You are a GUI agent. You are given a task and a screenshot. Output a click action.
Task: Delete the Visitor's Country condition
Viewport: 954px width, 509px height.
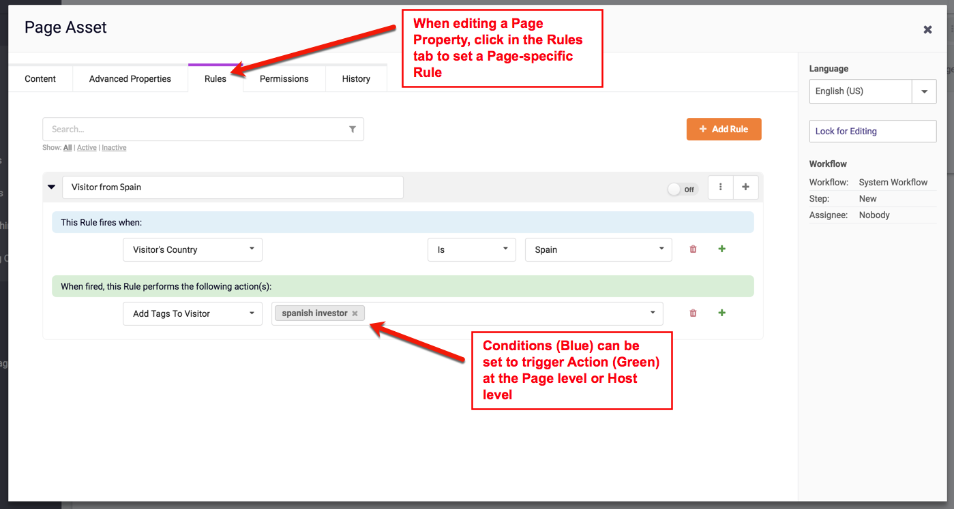693,249
